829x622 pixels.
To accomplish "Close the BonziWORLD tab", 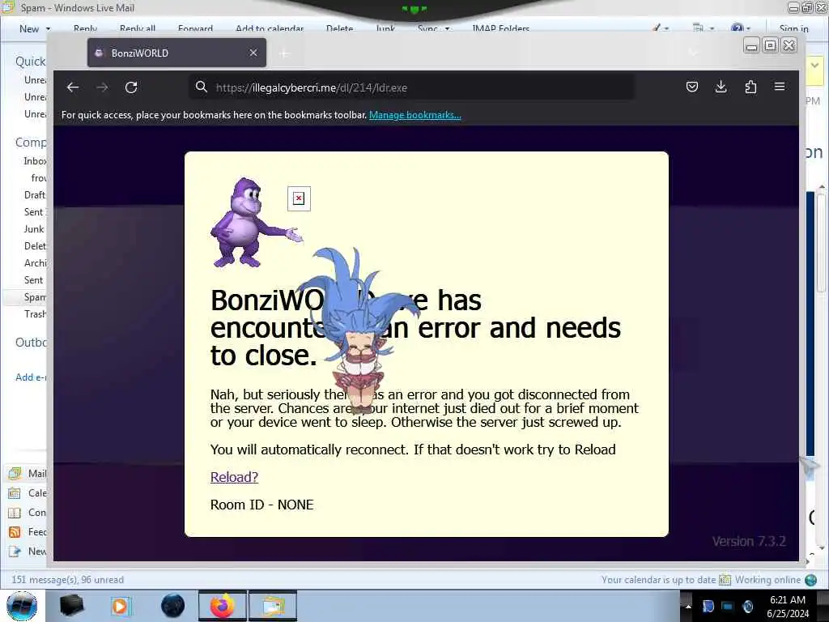I will tap(253, 53).
